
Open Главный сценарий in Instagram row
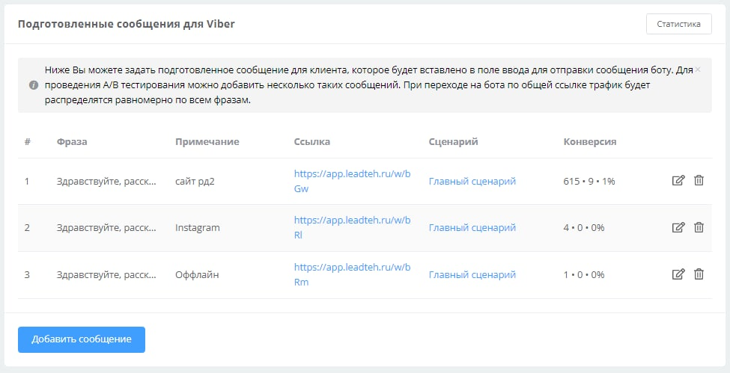[x=472, y=228]
